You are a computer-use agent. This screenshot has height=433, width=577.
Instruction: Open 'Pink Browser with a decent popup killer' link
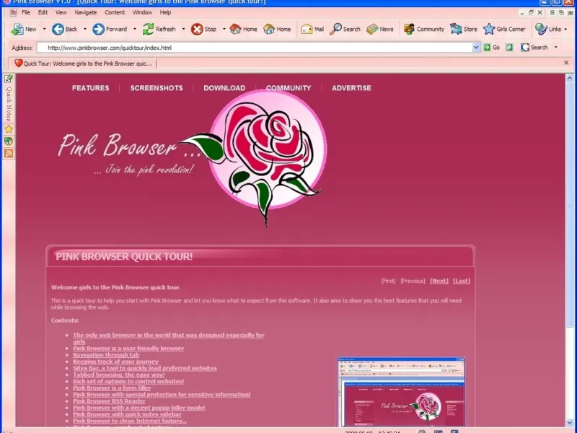tap(139, 408)
